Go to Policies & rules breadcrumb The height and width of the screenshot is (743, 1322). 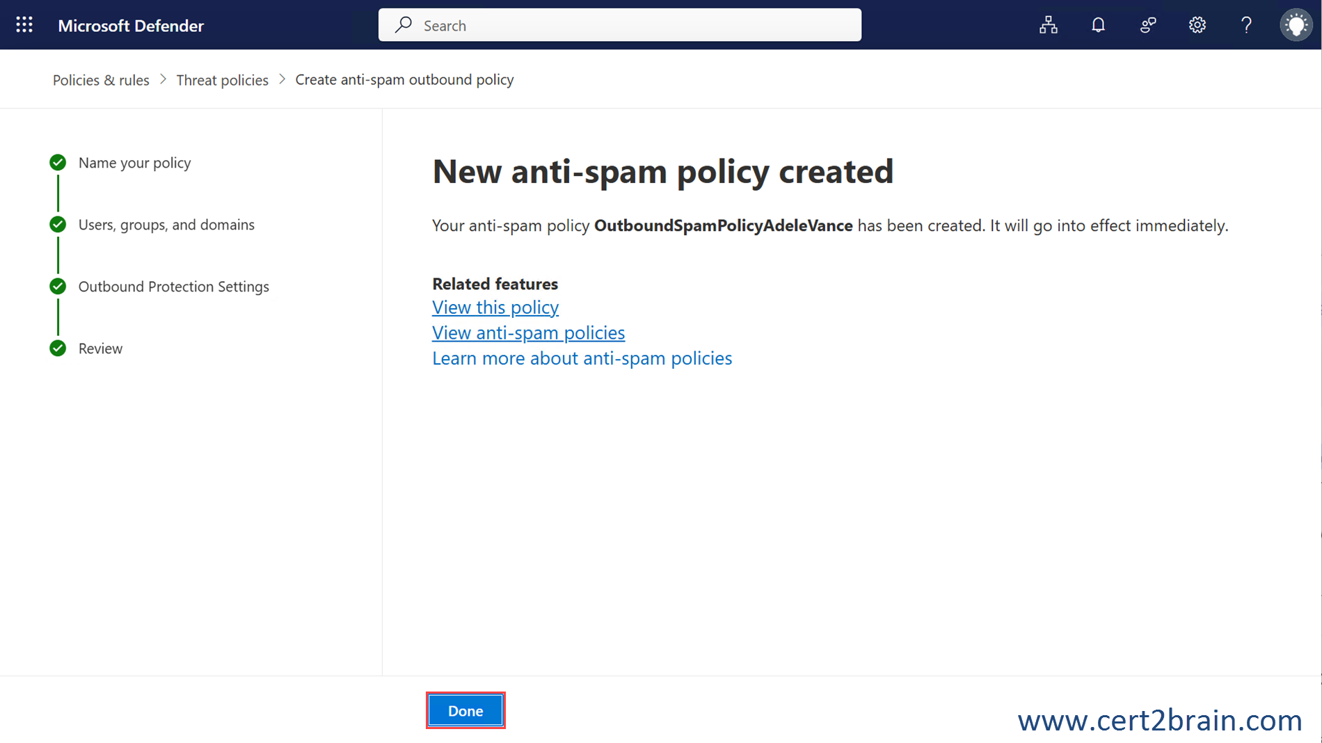101,80
